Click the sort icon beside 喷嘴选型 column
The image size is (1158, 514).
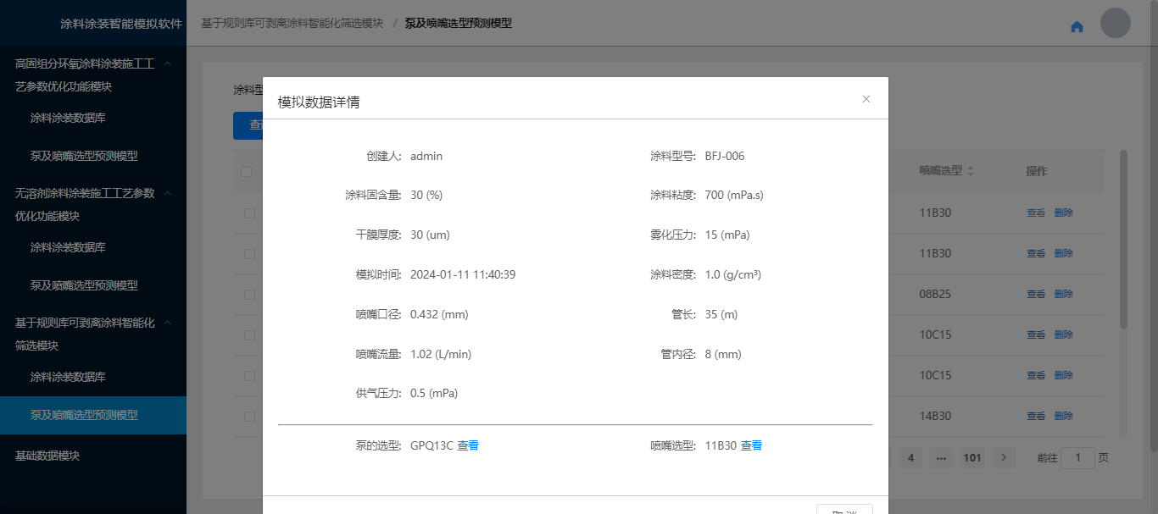(971, 171)
